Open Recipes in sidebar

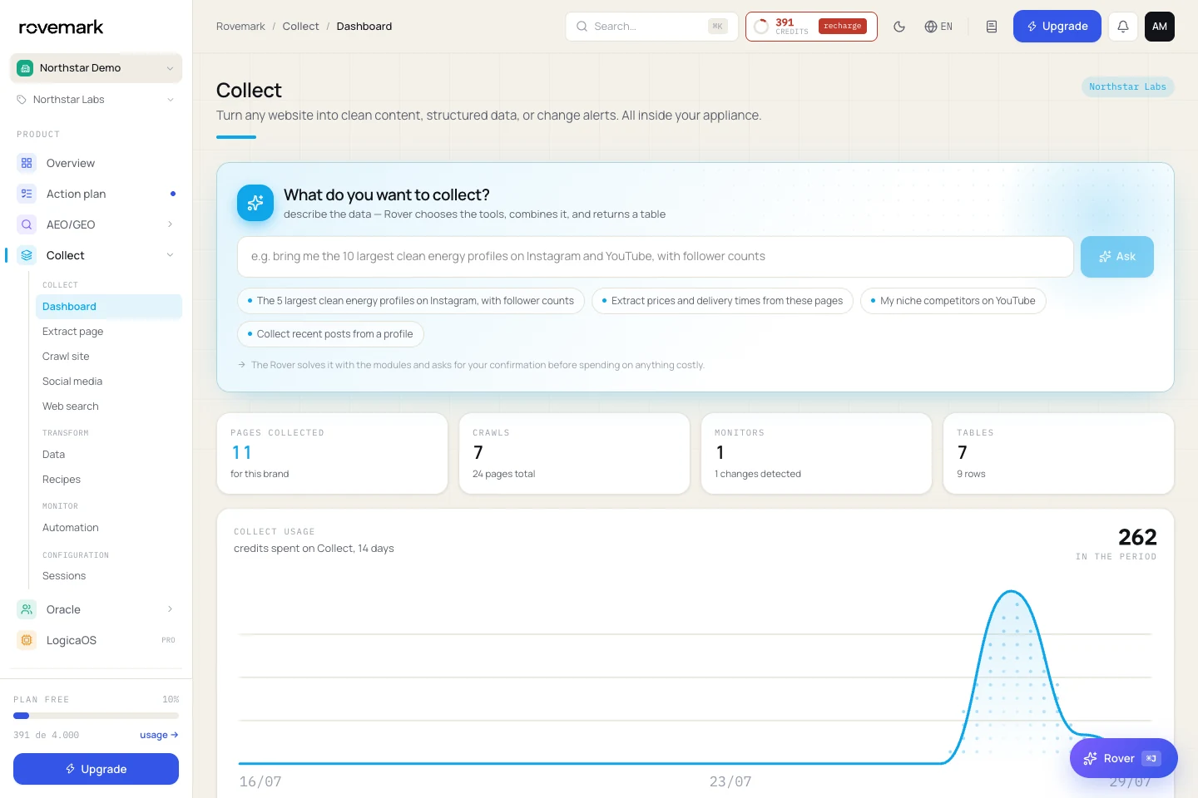[x=109, y=480]
